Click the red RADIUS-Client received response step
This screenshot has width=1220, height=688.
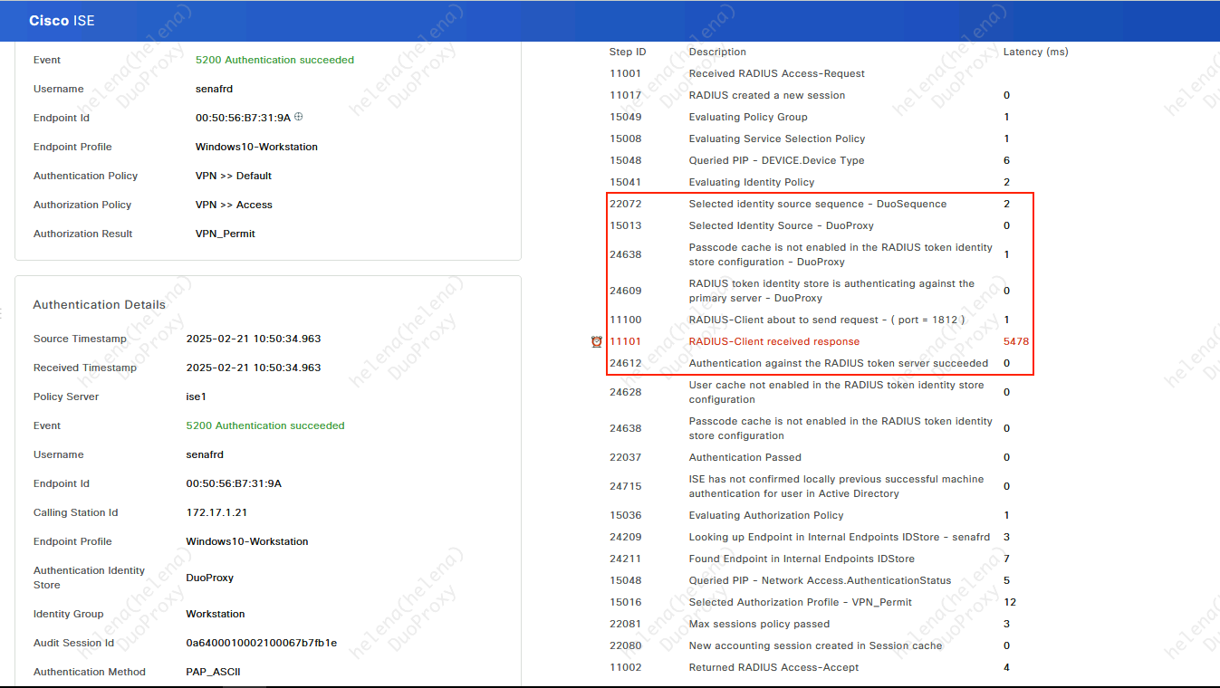(x=773, y=341)
